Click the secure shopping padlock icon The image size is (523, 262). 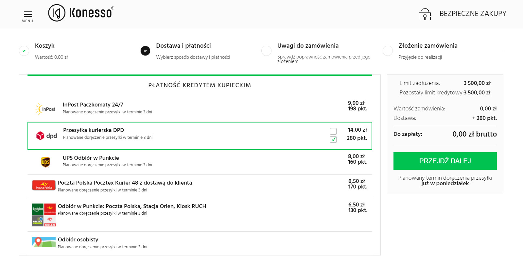click(425, 14)
